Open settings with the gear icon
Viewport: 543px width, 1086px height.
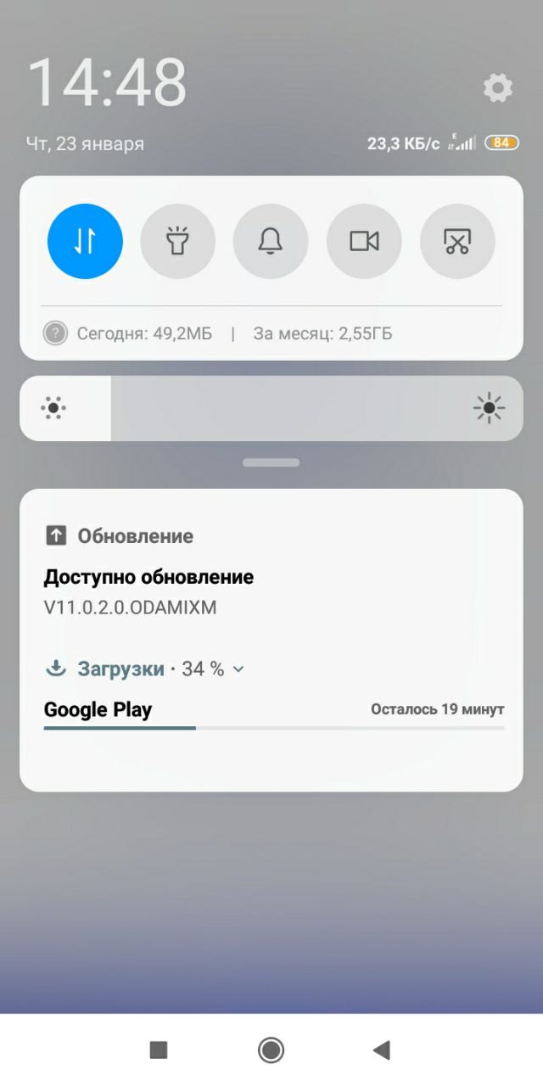coord(498,87)
